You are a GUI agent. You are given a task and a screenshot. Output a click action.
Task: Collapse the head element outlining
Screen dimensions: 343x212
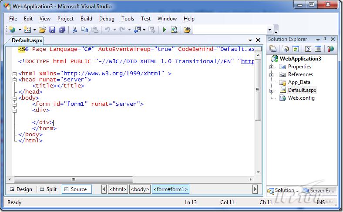click(x=14, y=80)
